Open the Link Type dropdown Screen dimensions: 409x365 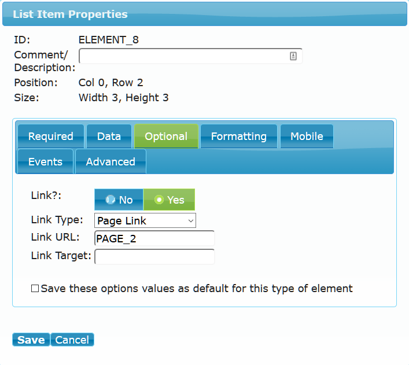[x=145, y=220]
